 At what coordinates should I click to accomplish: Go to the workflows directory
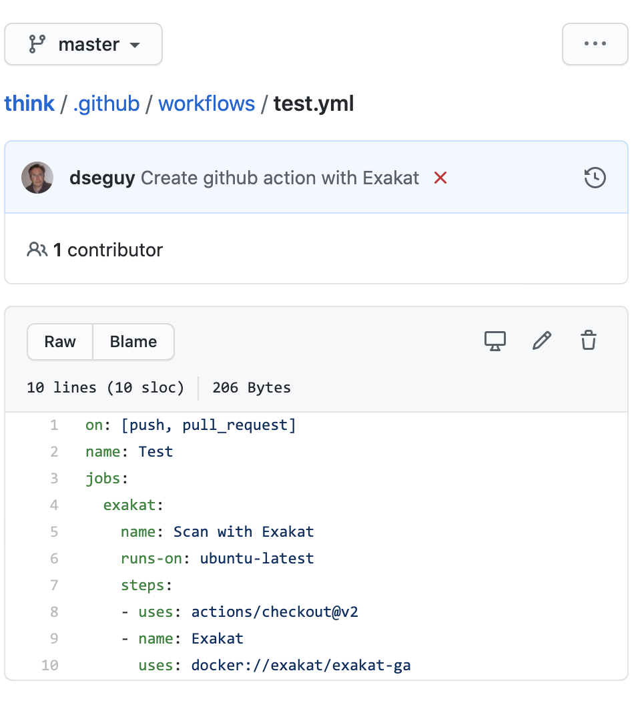point(207,103)
